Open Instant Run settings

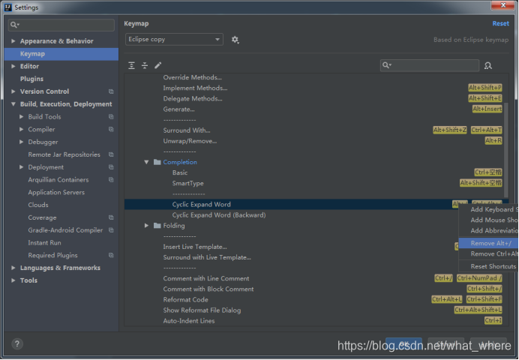click(44, 242)
